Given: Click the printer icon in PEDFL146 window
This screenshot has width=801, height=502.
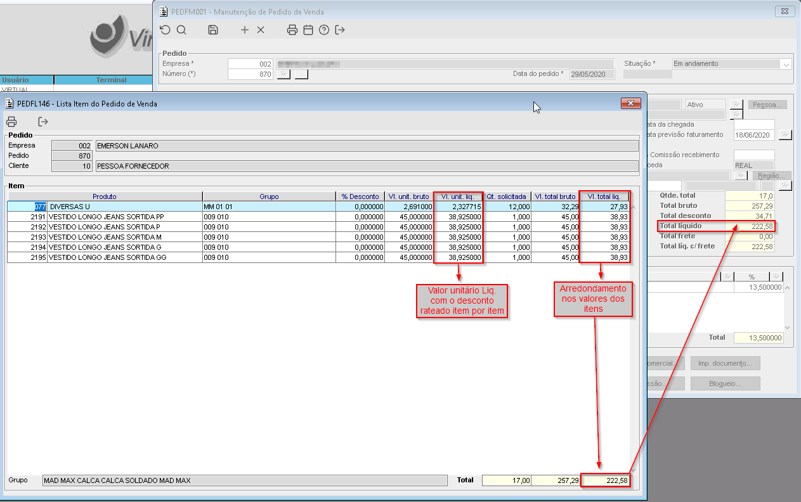Looking at the screenshot, I should tap(11, 122).
